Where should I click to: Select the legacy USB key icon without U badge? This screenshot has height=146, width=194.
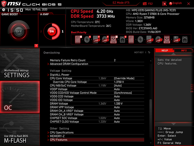(167, 39)
